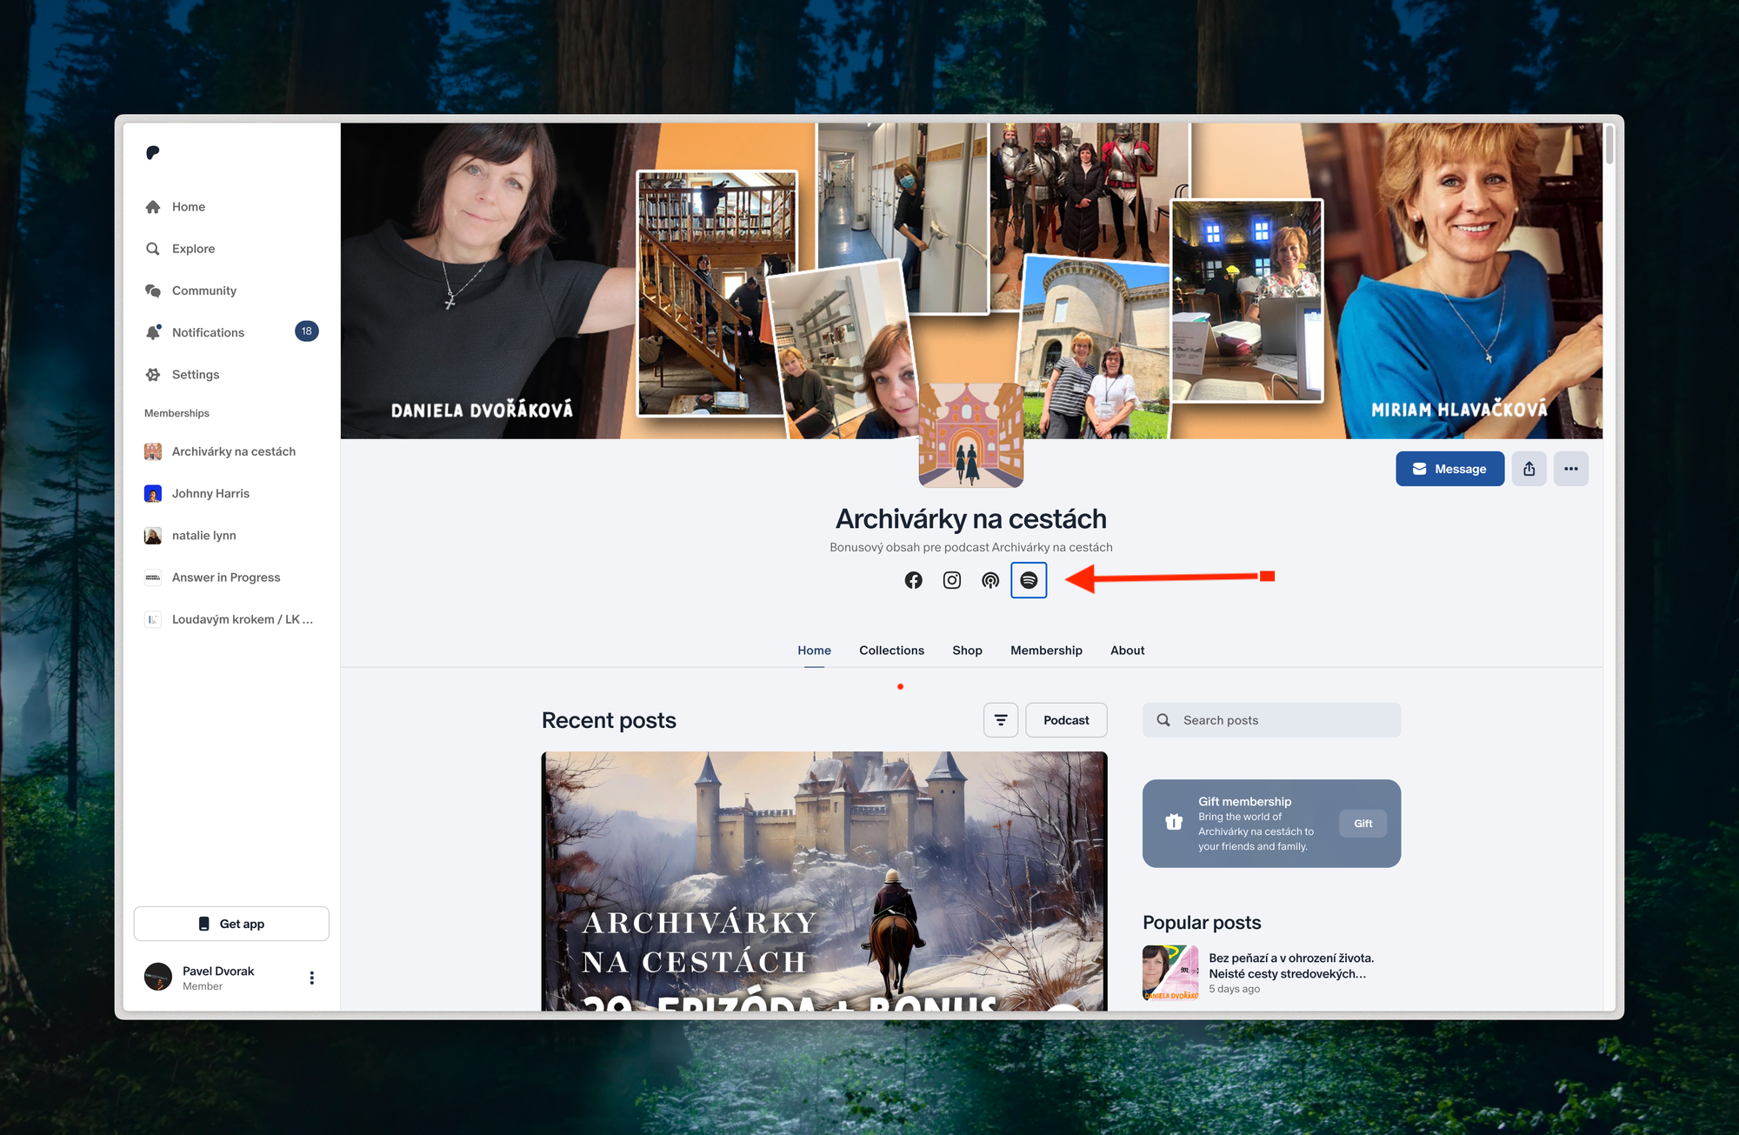
Task: Click the Message button
Action: pos(1449,469)
